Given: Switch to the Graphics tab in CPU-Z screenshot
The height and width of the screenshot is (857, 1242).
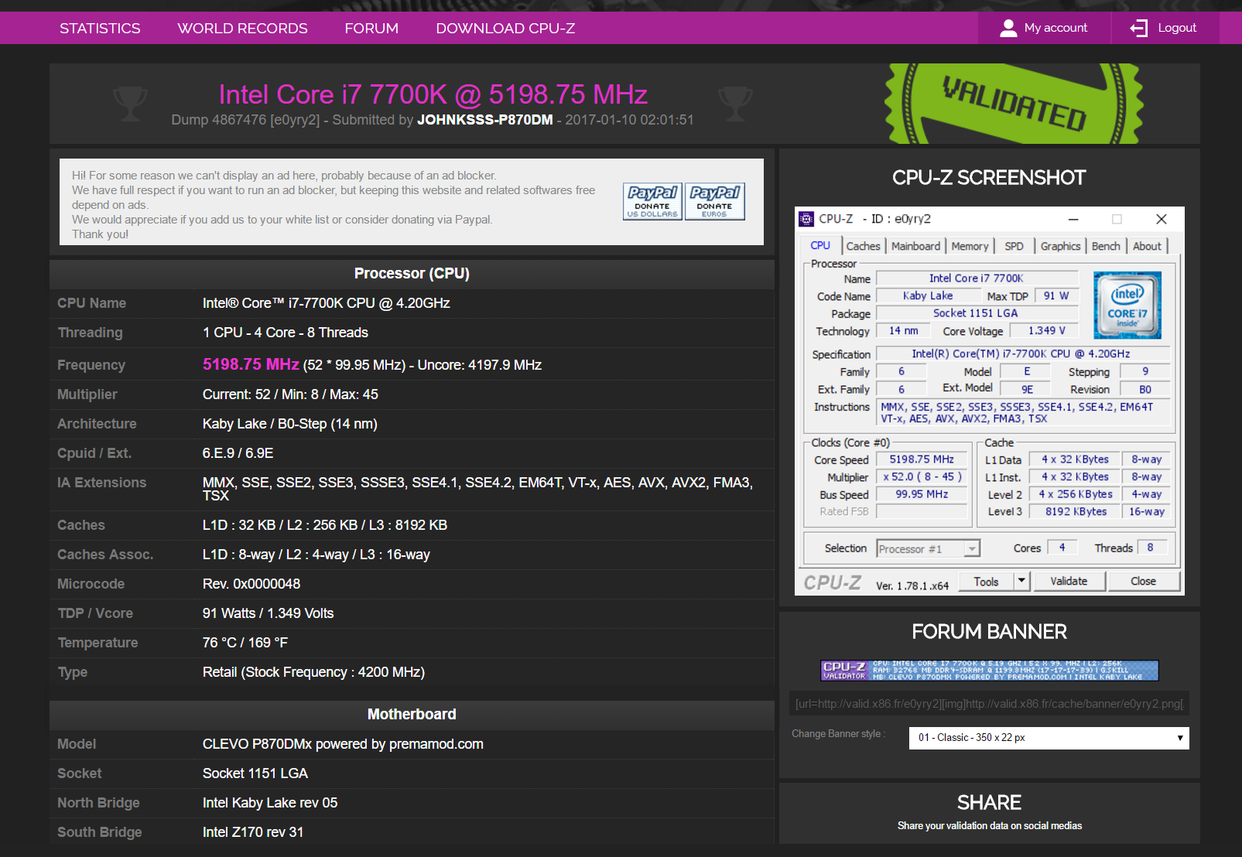Looking at the screenshot, I should pyautogui.click(x=1060, y=246).
